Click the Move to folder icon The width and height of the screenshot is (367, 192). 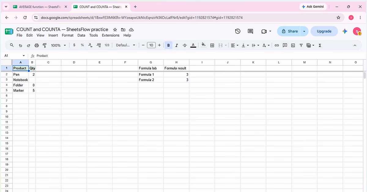click(123, 30)
